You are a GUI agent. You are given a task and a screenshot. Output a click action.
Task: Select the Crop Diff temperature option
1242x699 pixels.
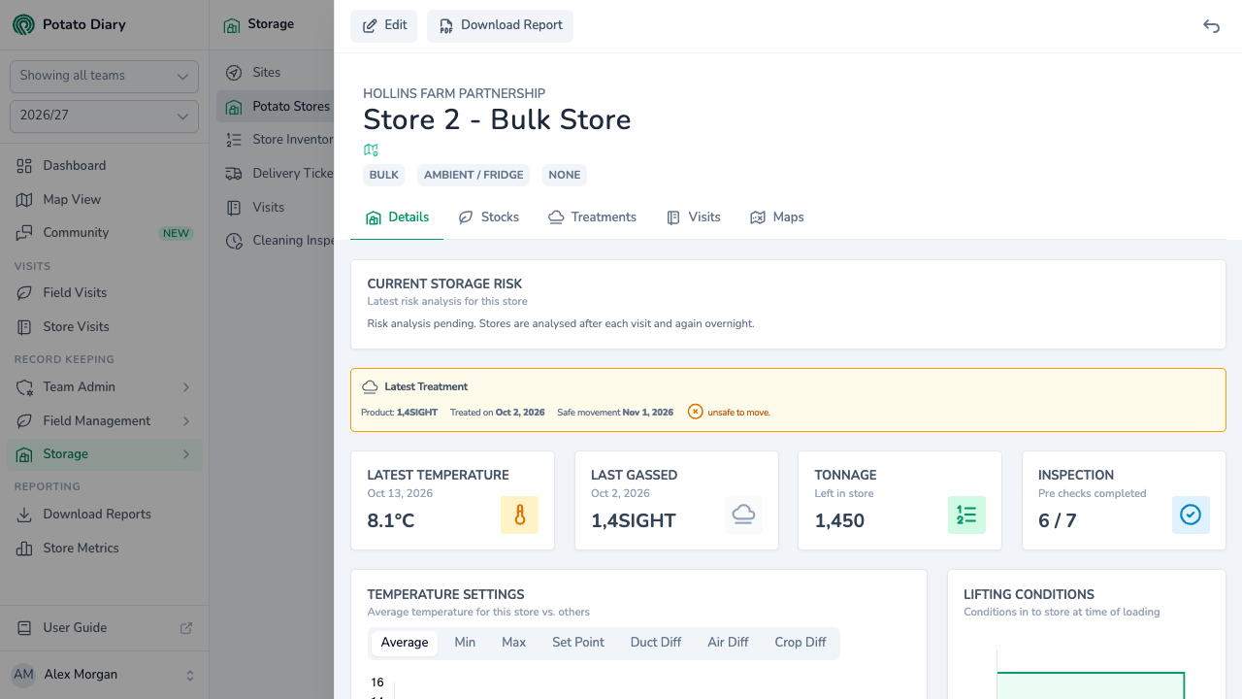coord(801,643)
